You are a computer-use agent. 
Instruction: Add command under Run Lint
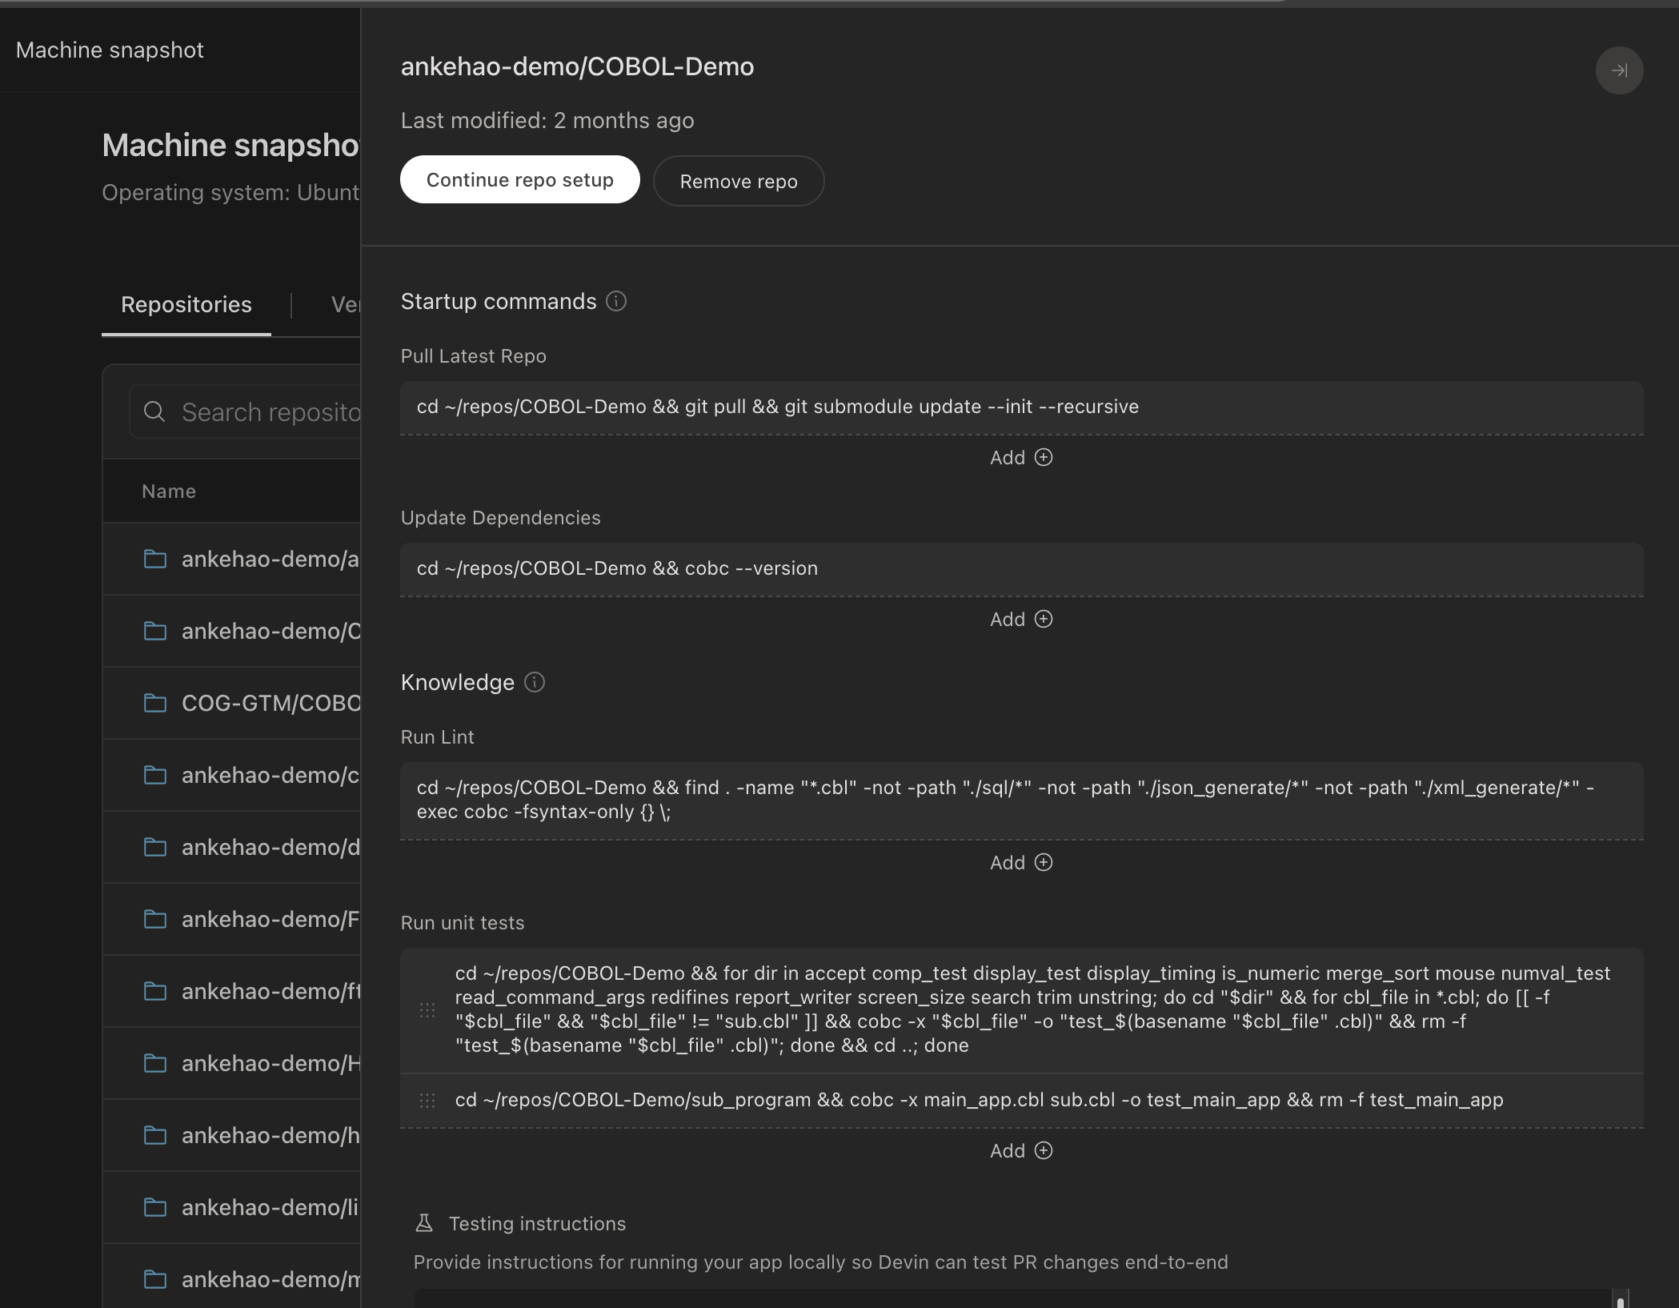[1020, 862]
